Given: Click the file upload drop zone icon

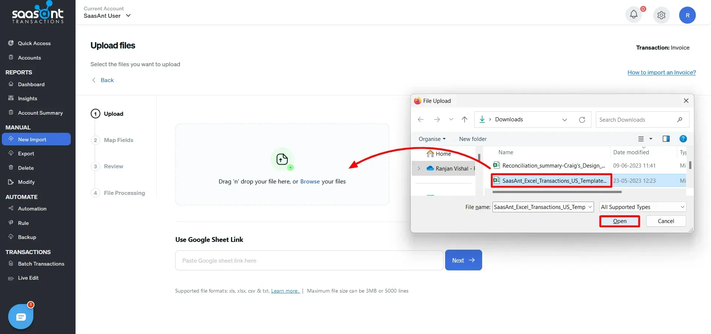Looking at the screenshot, I should point(282,159).
